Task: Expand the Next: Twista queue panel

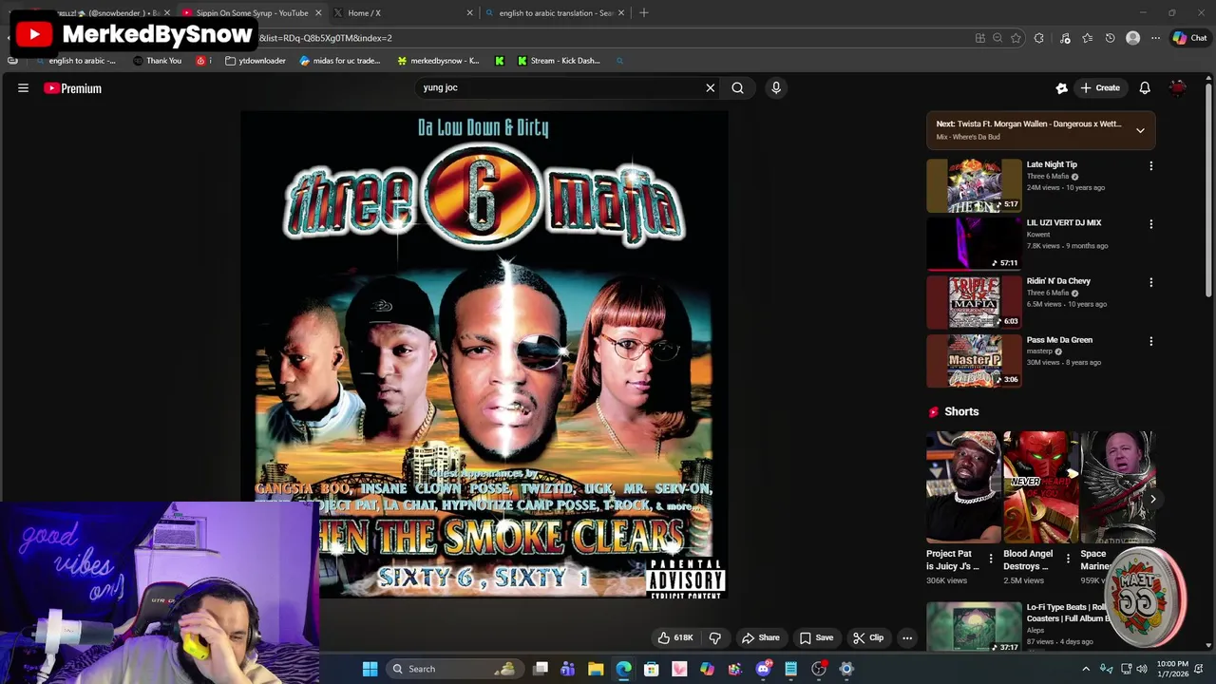Action: pos(1140,130)
